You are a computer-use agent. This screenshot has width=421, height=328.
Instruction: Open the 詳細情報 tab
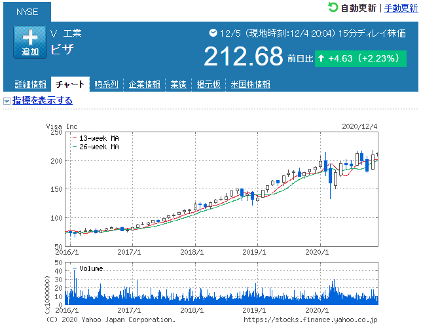pyautogui.click(x=30, y=84)
